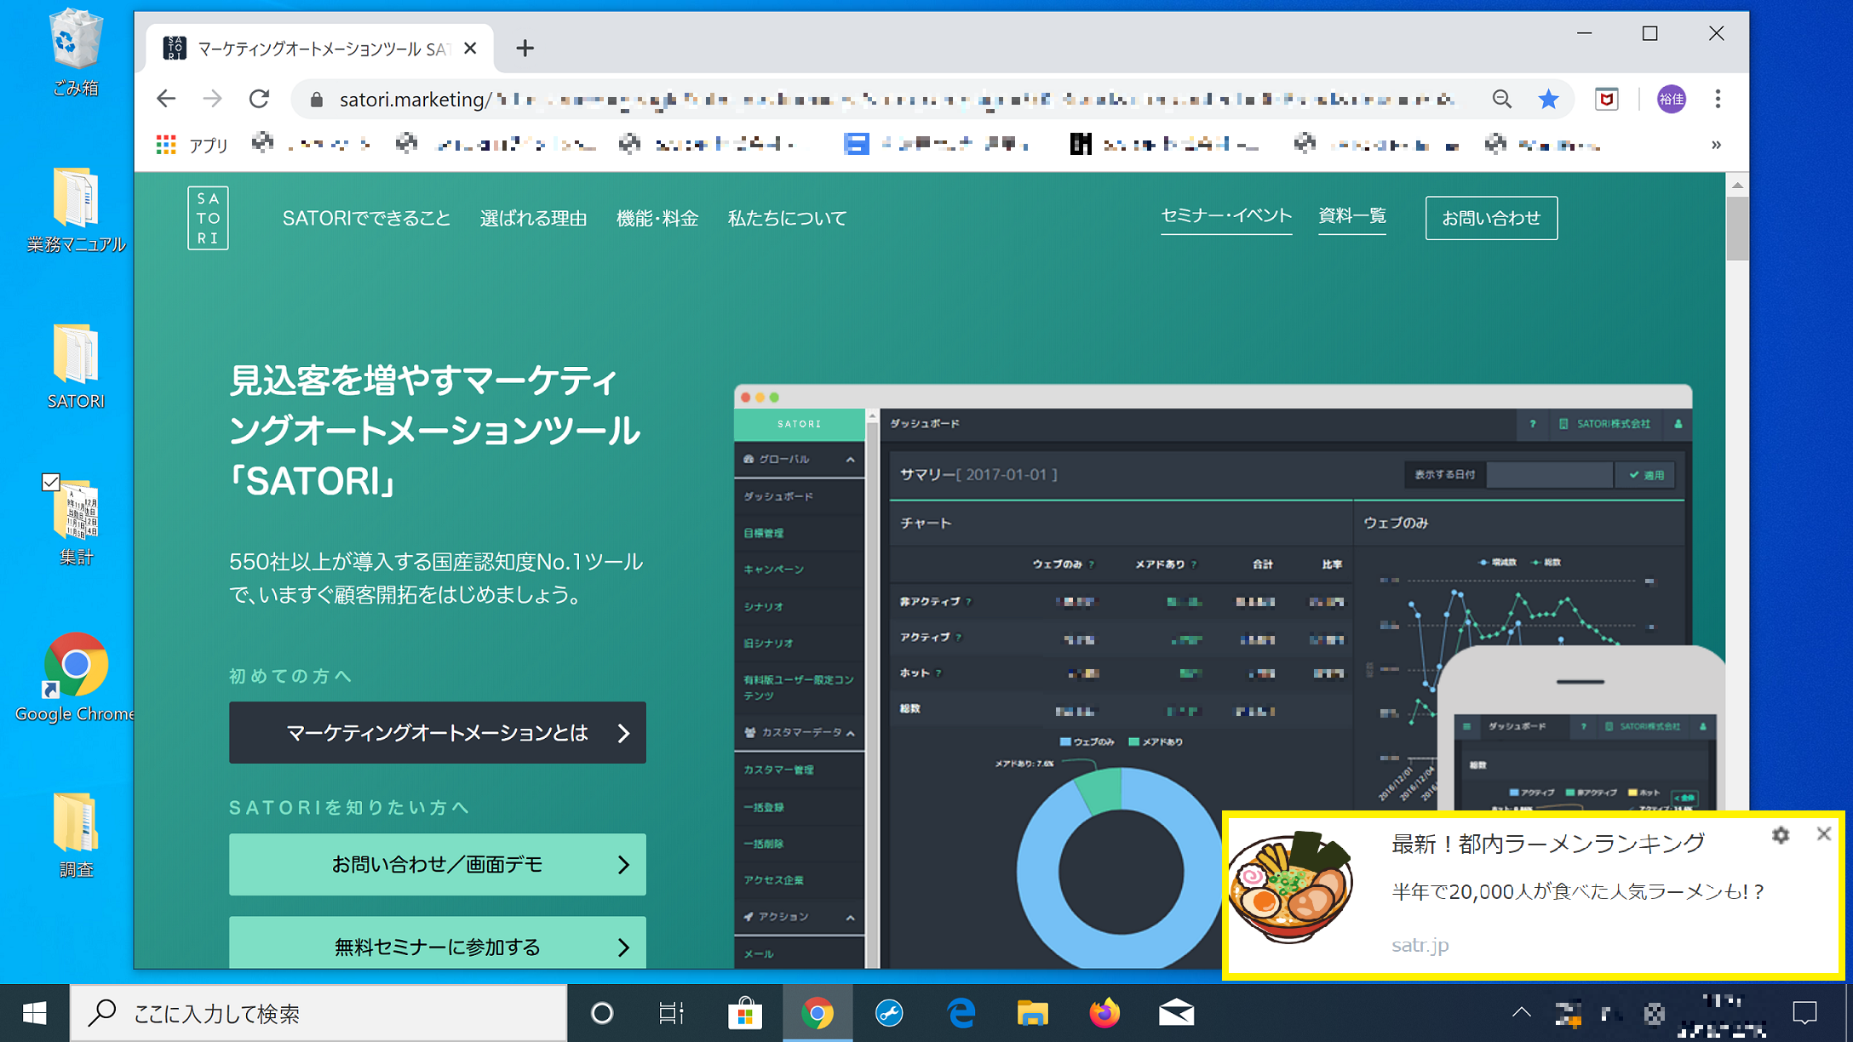The image size is (1853, 1042).
Task: Open the 最新！都内ラーメンランキング notification title
Action: 1547,844
